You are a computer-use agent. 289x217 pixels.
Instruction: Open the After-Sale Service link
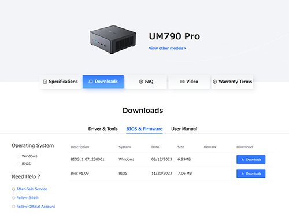(x=32, y=189)
